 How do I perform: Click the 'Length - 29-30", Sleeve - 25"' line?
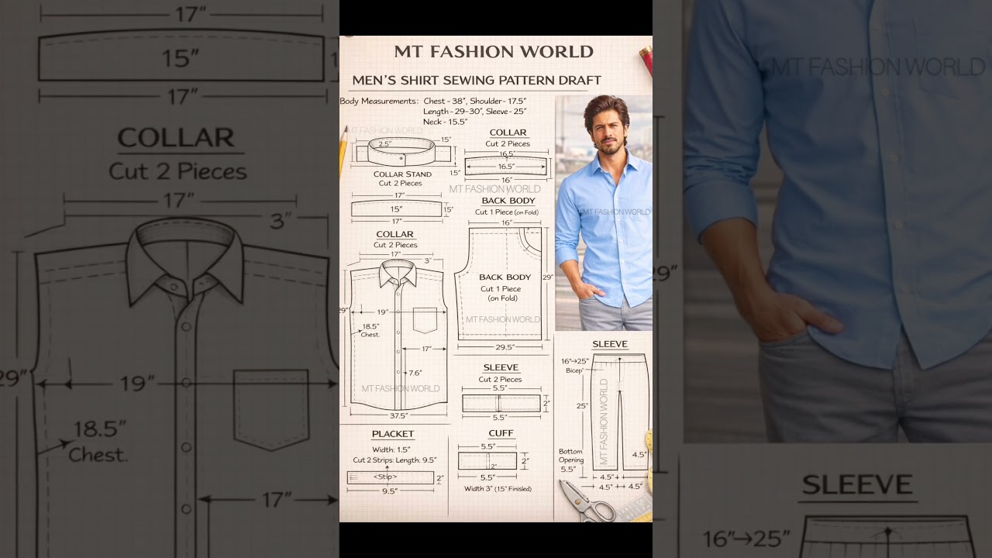click(x=474, y=112)
